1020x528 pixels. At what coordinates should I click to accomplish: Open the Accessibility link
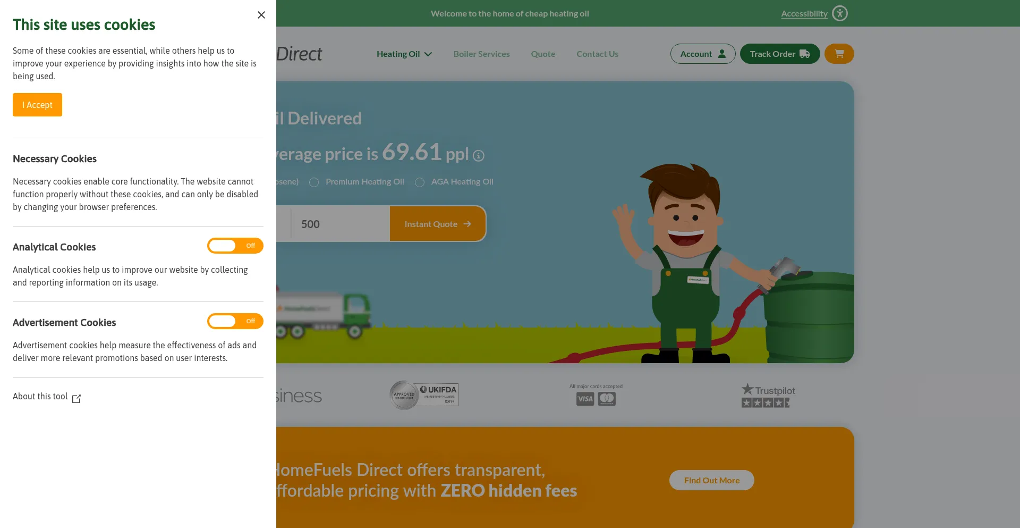pos(804,13)
